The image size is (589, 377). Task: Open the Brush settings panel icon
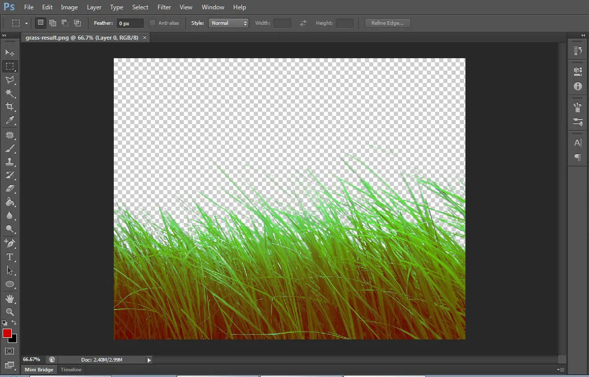pos(578,122)
